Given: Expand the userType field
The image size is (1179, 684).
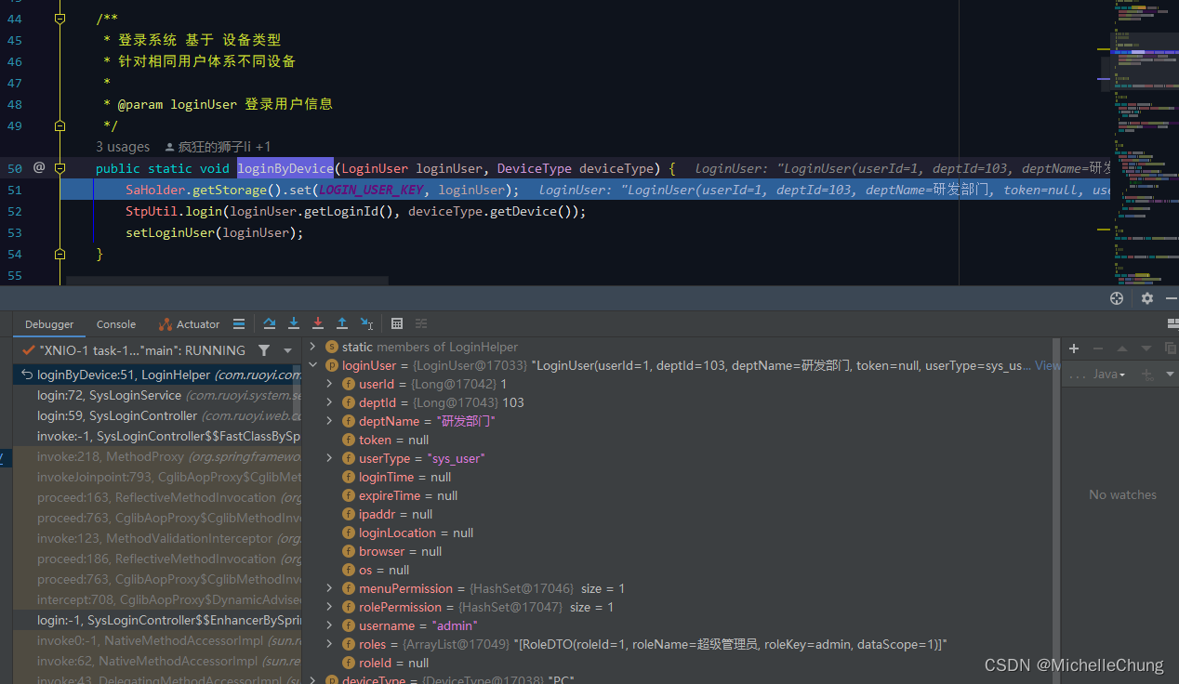Looking at the screenshot, I should tap(329, 458).
